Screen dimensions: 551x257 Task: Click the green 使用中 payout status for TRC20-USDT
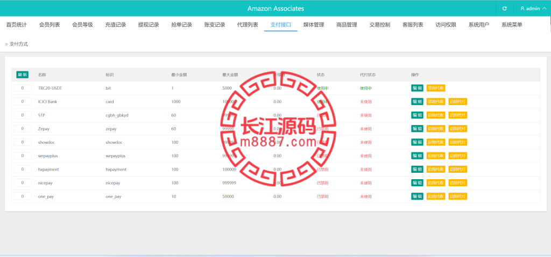[366, 88]
